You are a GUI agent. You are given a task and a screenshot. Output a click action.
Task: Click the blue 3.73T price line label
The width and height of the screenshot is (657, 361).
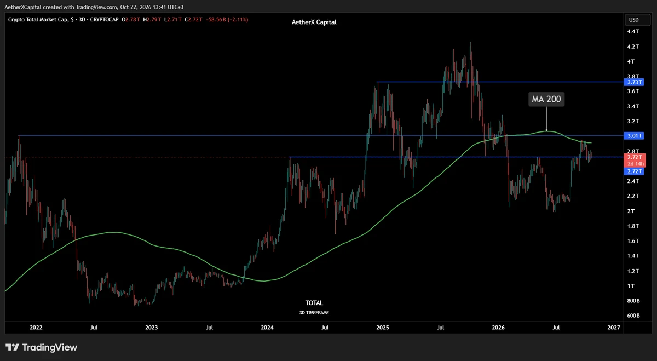(x=634, y=82)
